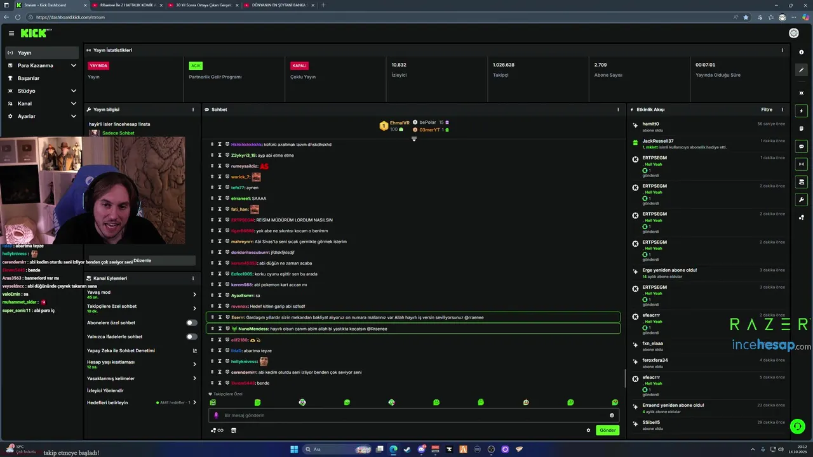The width and height of the screenshot is (813, 457).
Task: Click the shield badge next to AyazEsmrr's message
Action: tap(227, 296)
